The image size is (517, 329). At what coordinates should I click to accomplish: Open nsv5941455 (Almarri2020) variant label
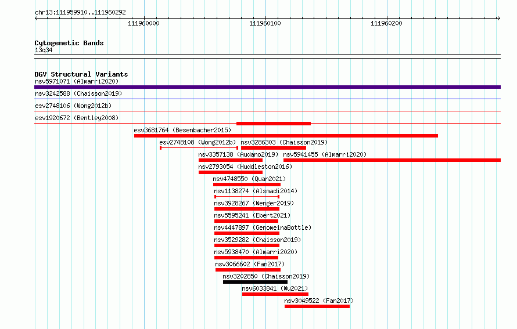pyautogui.click(x=325, y=154)
